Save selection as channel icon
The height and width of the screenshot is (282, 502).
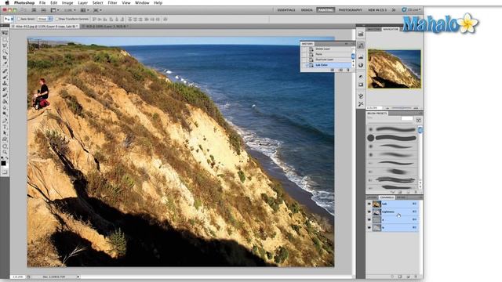(x=400, y=277)
